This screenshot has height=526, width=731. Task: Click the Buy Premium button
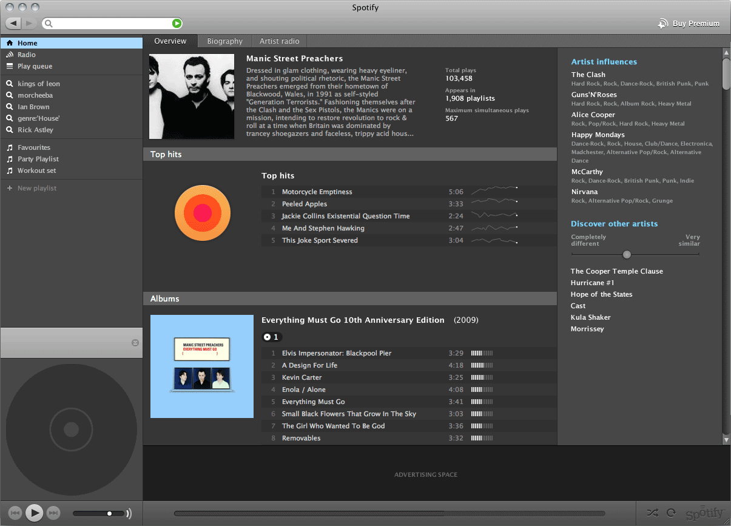[x=689, y=24]
